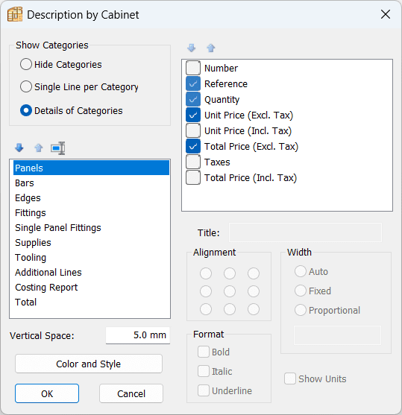Image resolution: width=402 pixels, height=415 pixels.
Task: Select Edges in the category list
Action: pos(91,197)
